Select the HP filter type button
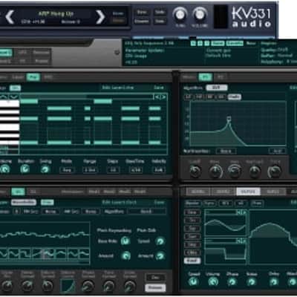The image size is (297, 297). coord(199,97)
